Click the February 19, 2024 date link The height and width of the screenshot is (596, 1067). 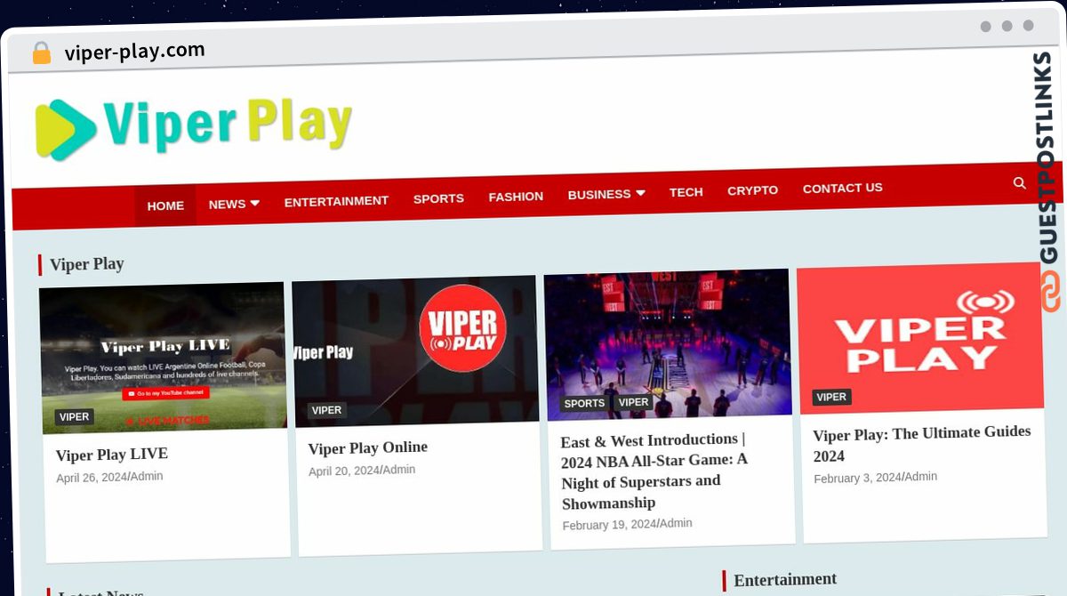(x=610, y=525)
